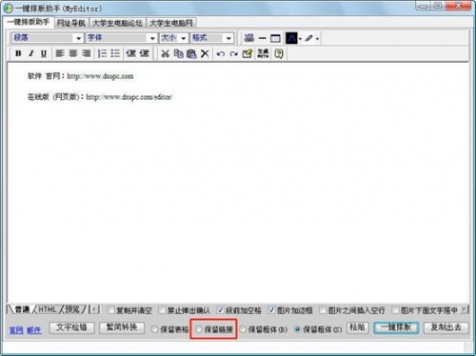Click the 粘贴 paste button
This screenshot has height=356, width=476.
click(x=358, y=327)
